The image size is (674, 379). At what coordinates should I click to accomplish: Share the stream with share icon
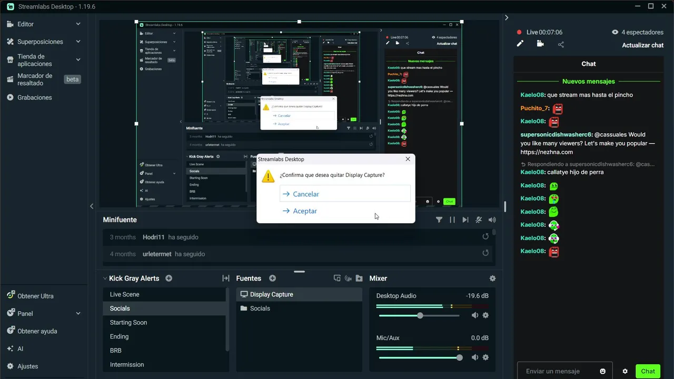click(561, 45)
